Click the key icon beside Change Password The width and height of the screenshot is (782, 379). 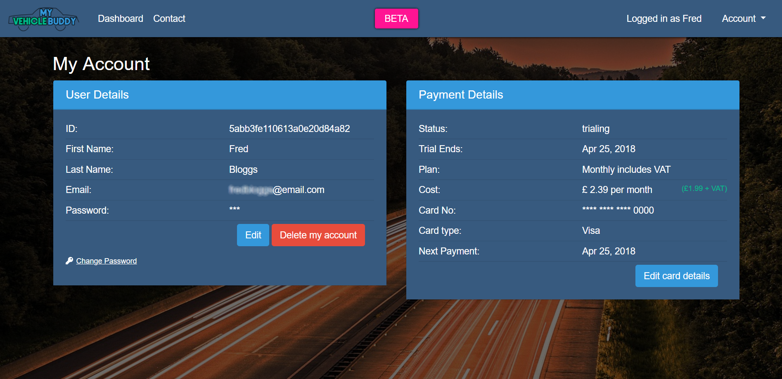[69, 261]
